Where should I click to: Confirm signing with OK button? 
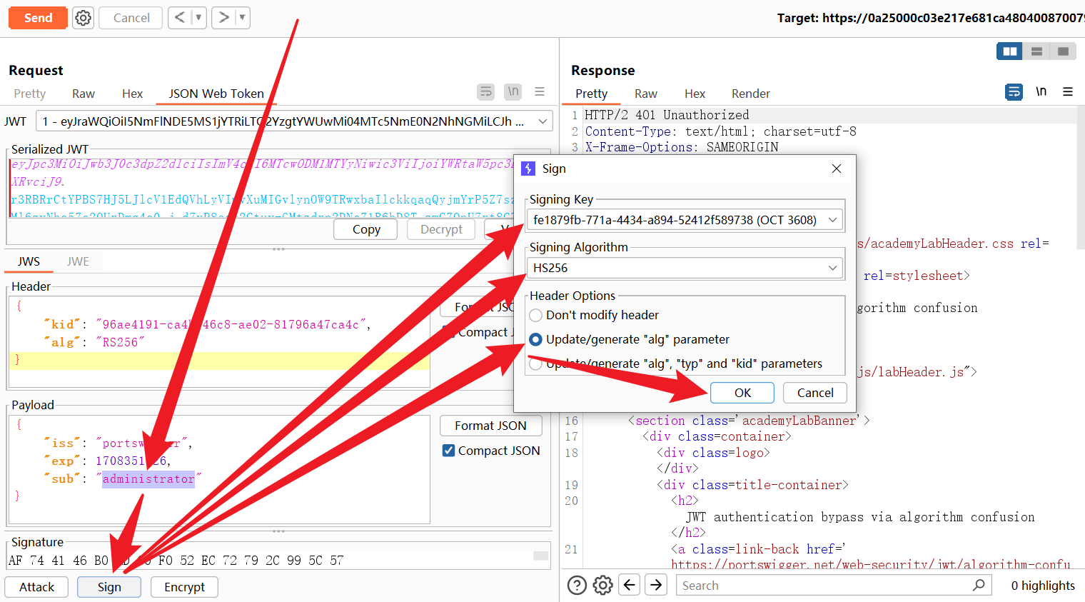click(742, 393)
